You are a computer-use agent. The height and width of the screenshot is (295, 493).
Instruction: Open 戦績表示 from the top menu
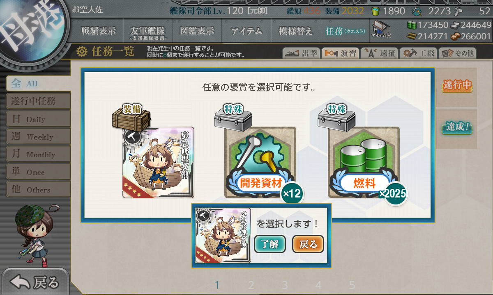(98, 31)
